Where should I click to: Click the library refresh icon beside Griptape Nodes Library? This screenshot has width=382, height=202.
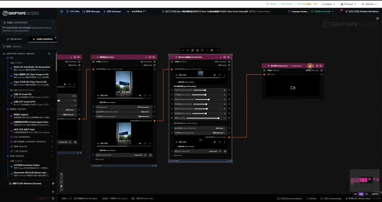click(x=49, y=54)
